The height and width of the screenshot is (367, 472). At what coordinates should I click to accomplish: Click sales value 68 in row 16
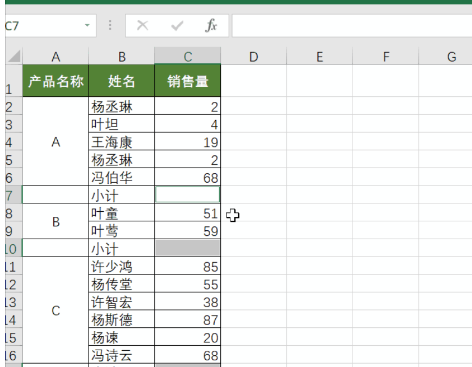tap(188, 355)
